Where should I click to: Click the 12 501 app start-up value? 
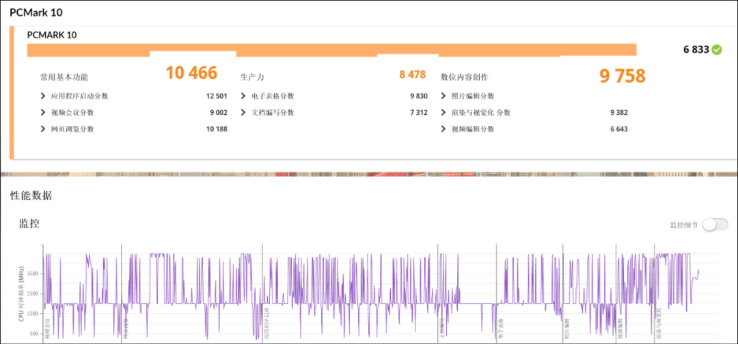[217, 96]
